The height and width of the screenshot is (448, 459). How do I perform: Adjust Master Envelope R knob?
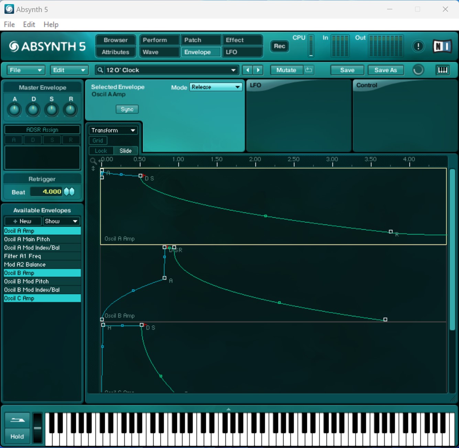tap(70, 110)
